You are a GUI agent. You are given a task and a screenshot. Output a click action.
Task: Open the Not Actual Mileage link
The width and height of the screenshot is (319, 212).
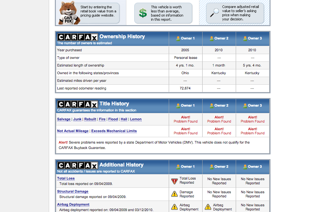73,131
